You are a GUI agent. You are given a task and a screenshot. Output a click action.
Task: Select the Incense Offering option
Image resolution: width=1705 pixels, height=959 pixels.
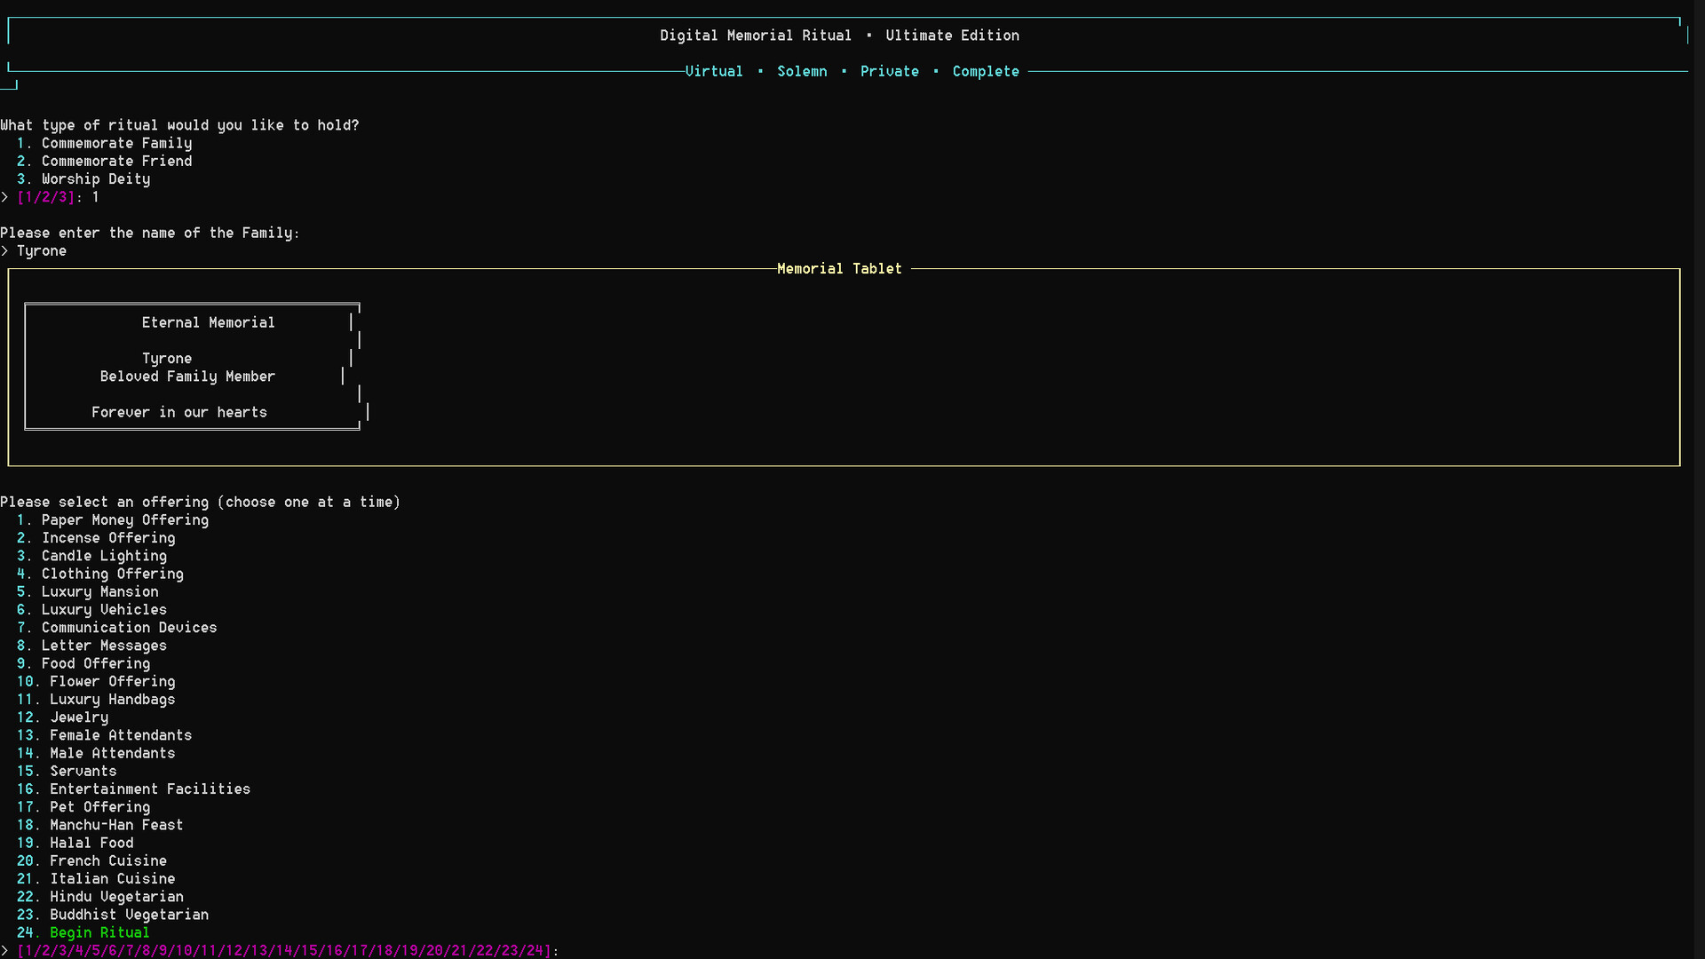pyautogui.click(x=108, y=537)
